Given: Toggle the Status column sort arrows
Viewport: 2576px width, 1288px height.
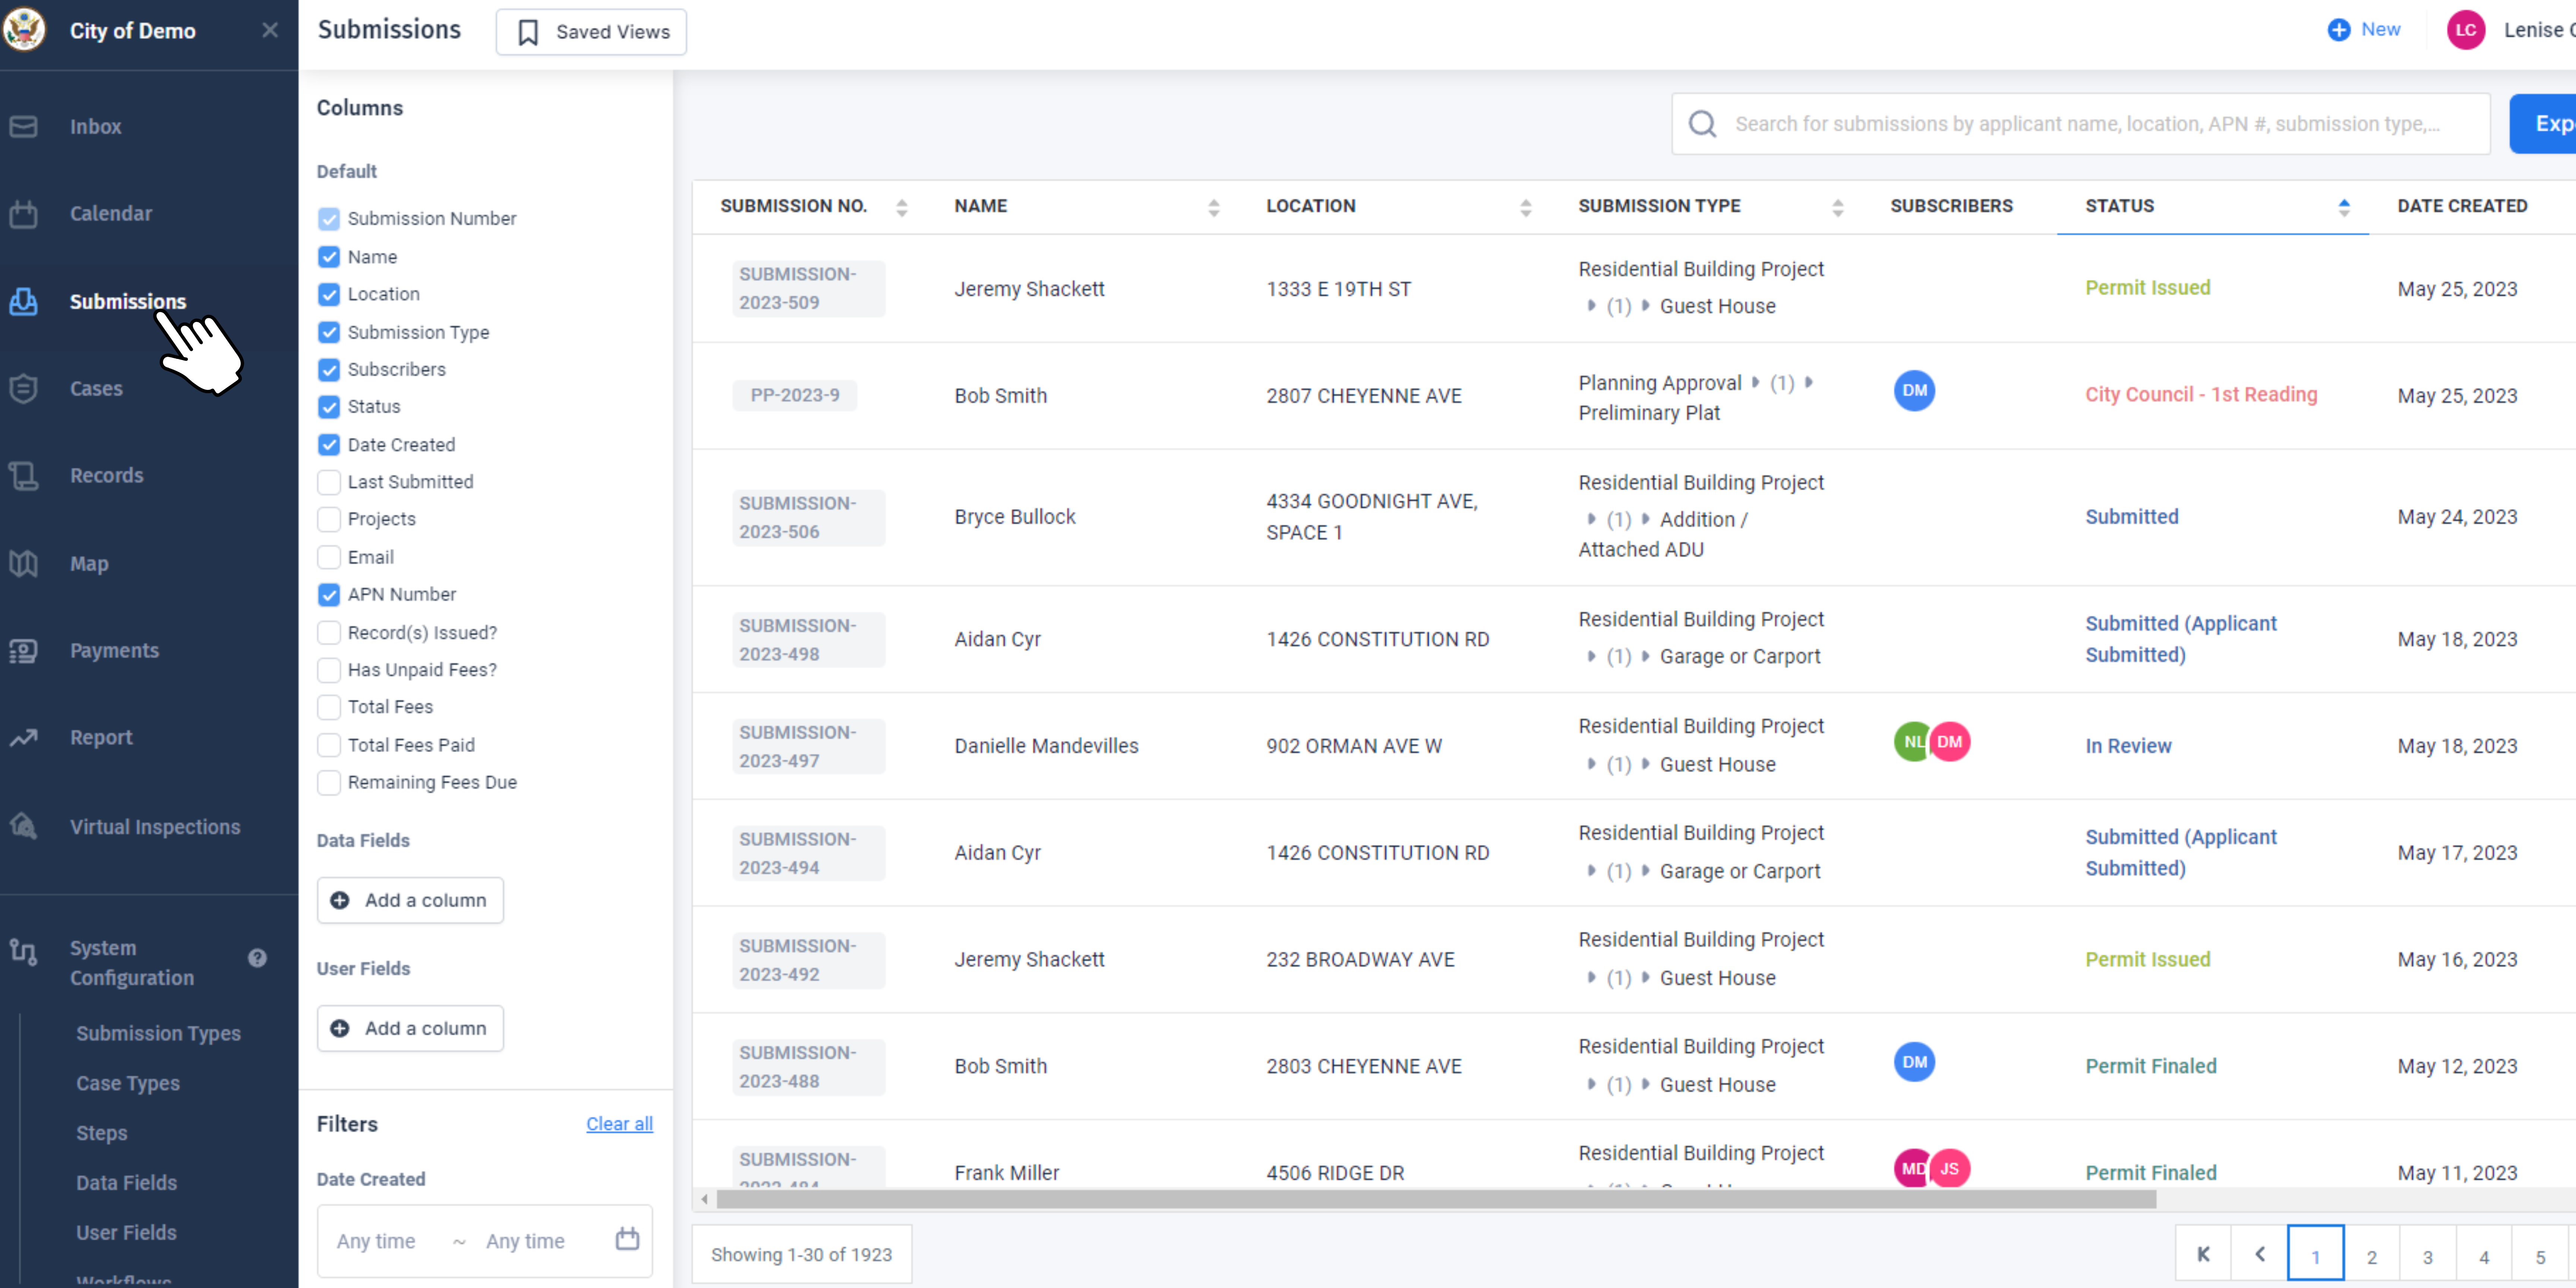Looking at the screenshot, I should click(x=2344, y=207).
